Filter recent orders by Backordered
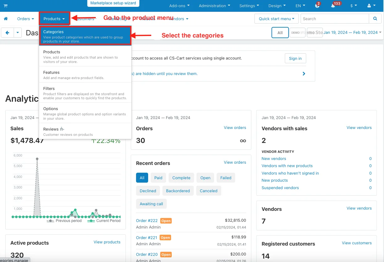Screen dimensions: 384x262 tap(178, 191)
